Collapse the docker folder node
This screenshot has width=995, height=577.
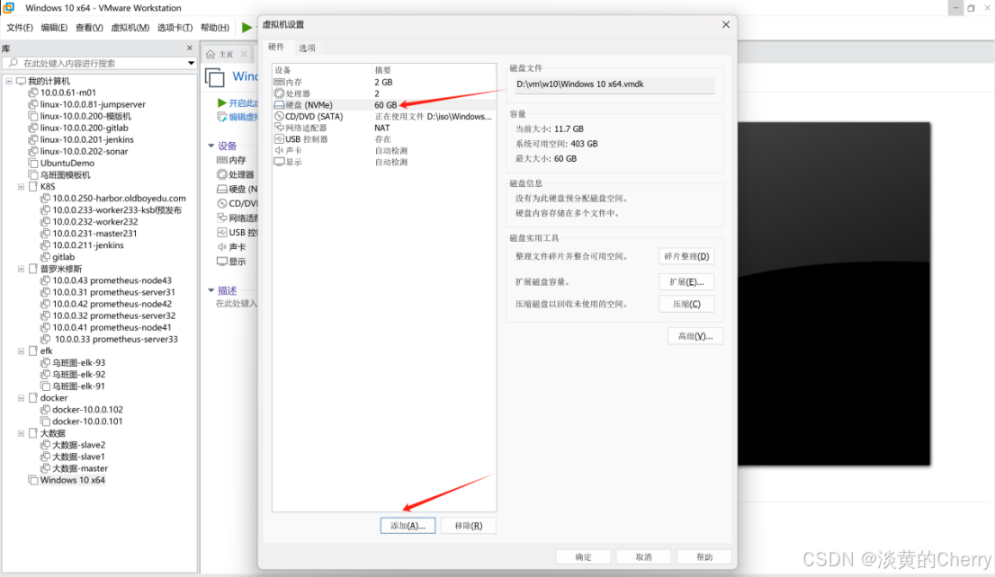21,398
